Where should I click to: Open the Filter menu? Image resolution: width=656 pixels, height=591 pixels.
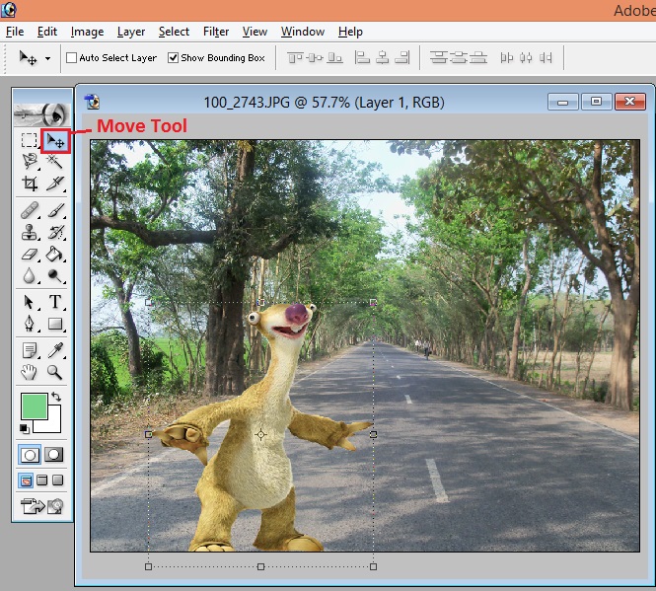click(x=216, y=32)
